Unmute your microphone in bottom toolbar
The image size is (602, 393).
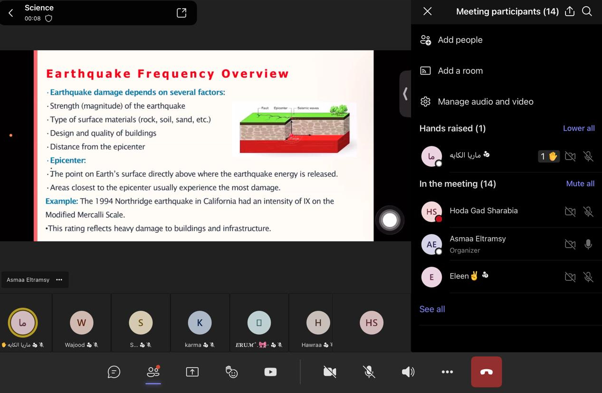click(x=369, y=372)
